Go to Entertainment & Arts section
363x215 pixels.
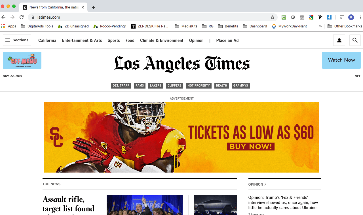(82, 40)
